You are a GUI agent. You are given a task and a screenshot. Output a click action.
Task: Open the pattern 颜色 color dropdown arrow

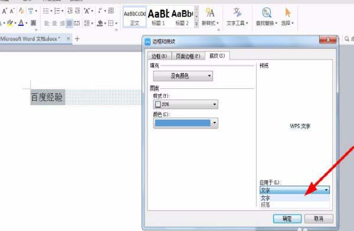(215, 123)
